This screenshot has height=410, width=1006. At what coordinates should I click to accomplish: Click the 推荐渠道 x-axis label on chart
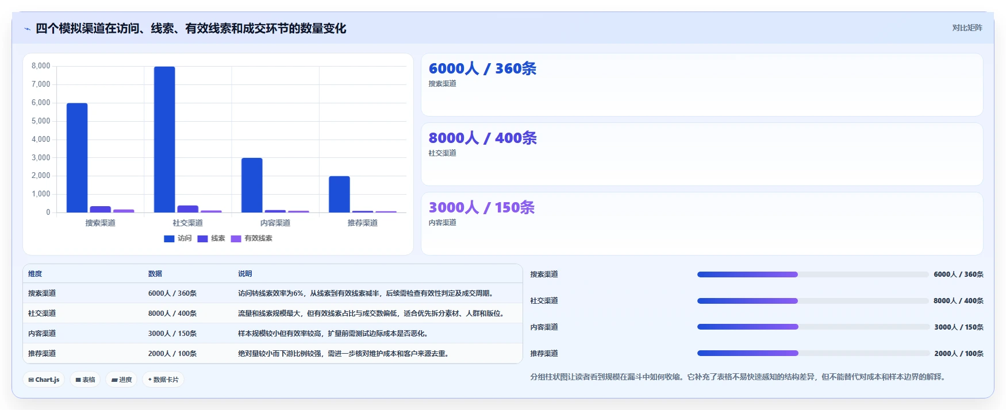363,223
